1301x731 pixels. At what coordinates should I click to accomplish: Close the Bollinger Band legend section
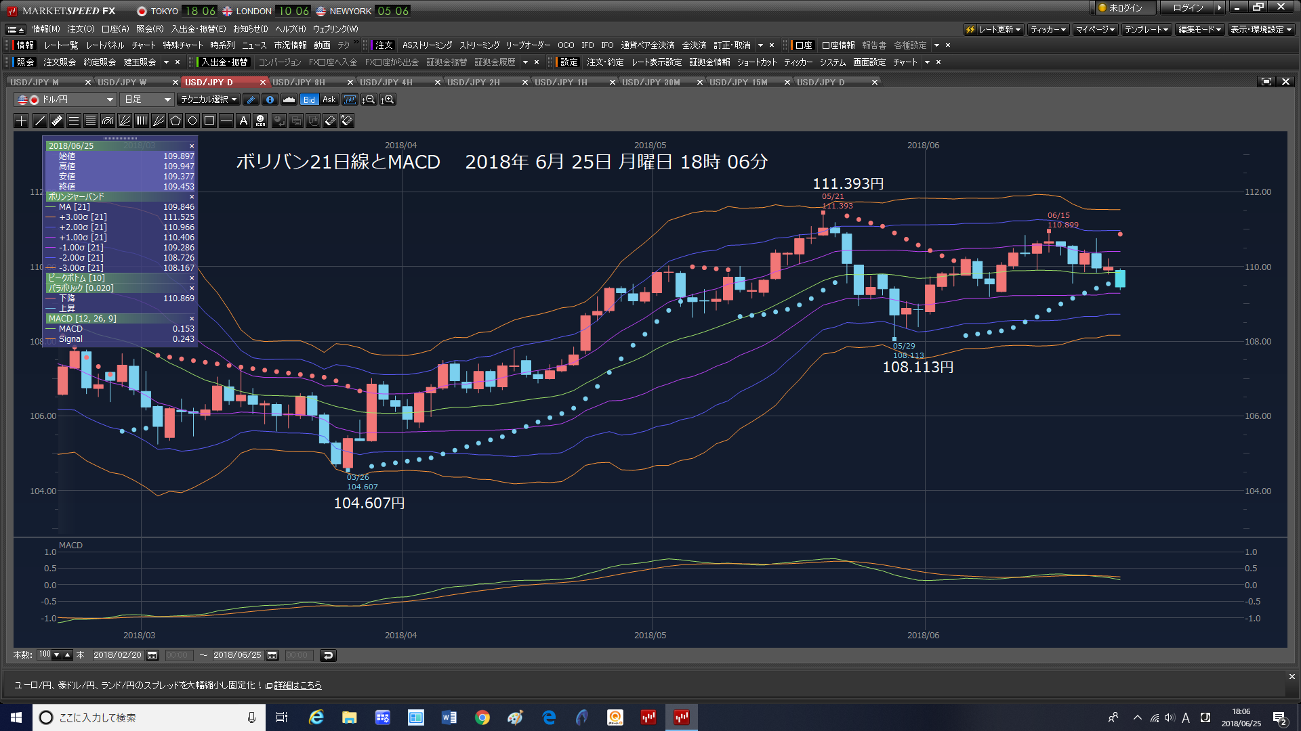point(192,197)
